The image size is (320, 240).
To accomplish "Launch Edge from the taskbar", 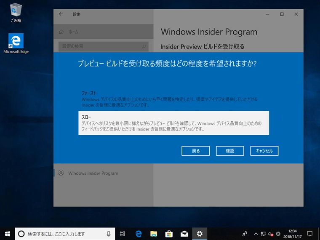I will (x=139, y=234).
